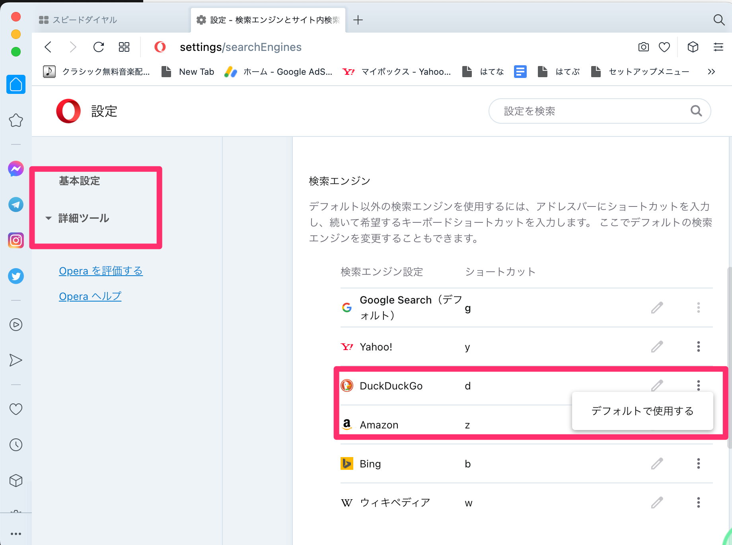This screenshot has width=732, height=545.
Task: Open more options for DuckDuckGo
Action: click(x=699, y=385)
